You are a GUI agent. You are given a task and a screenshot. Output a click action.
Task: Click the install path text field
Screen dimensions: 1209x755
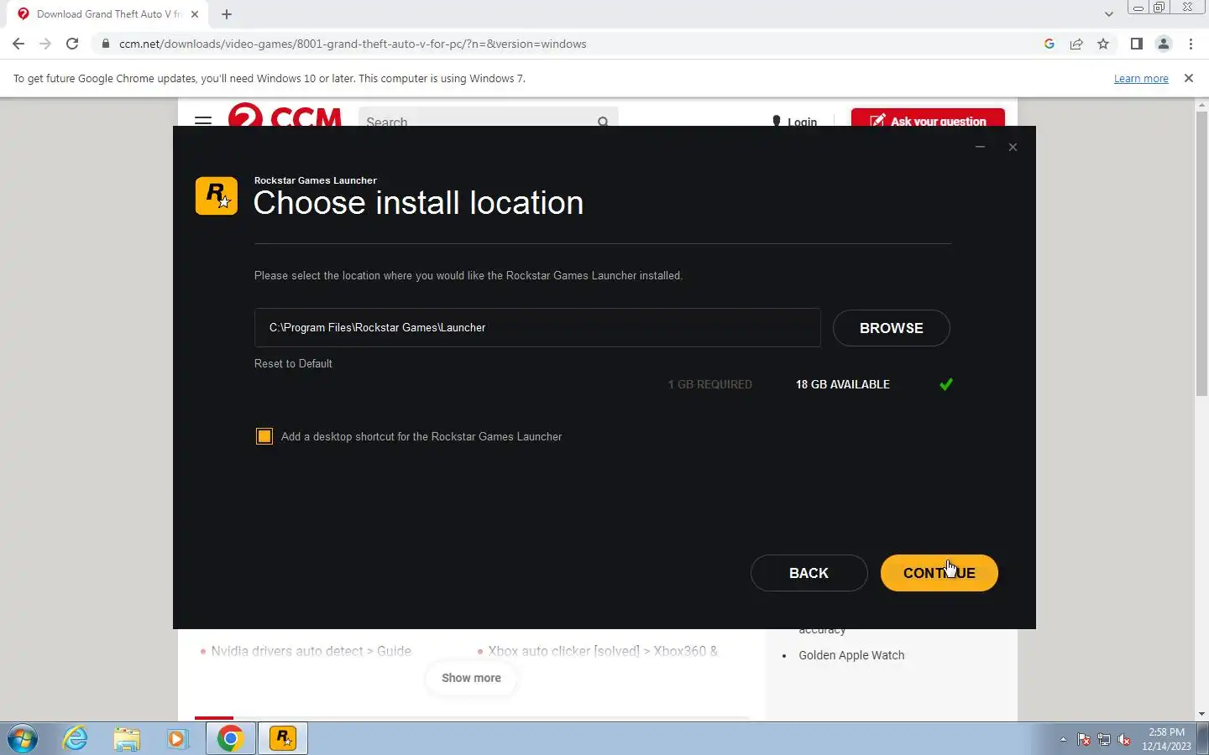[537, 327]
